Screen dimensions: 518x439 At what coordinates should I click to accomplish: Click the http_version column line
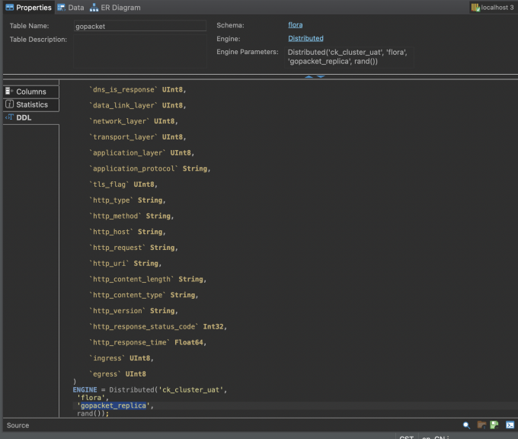133,311
